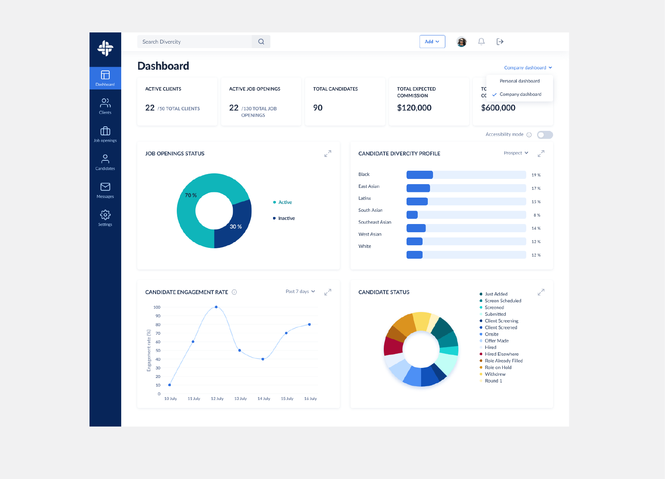Screen dimensions: 665x479
Task: Click the Active Job Openings card
Action: 261,102
